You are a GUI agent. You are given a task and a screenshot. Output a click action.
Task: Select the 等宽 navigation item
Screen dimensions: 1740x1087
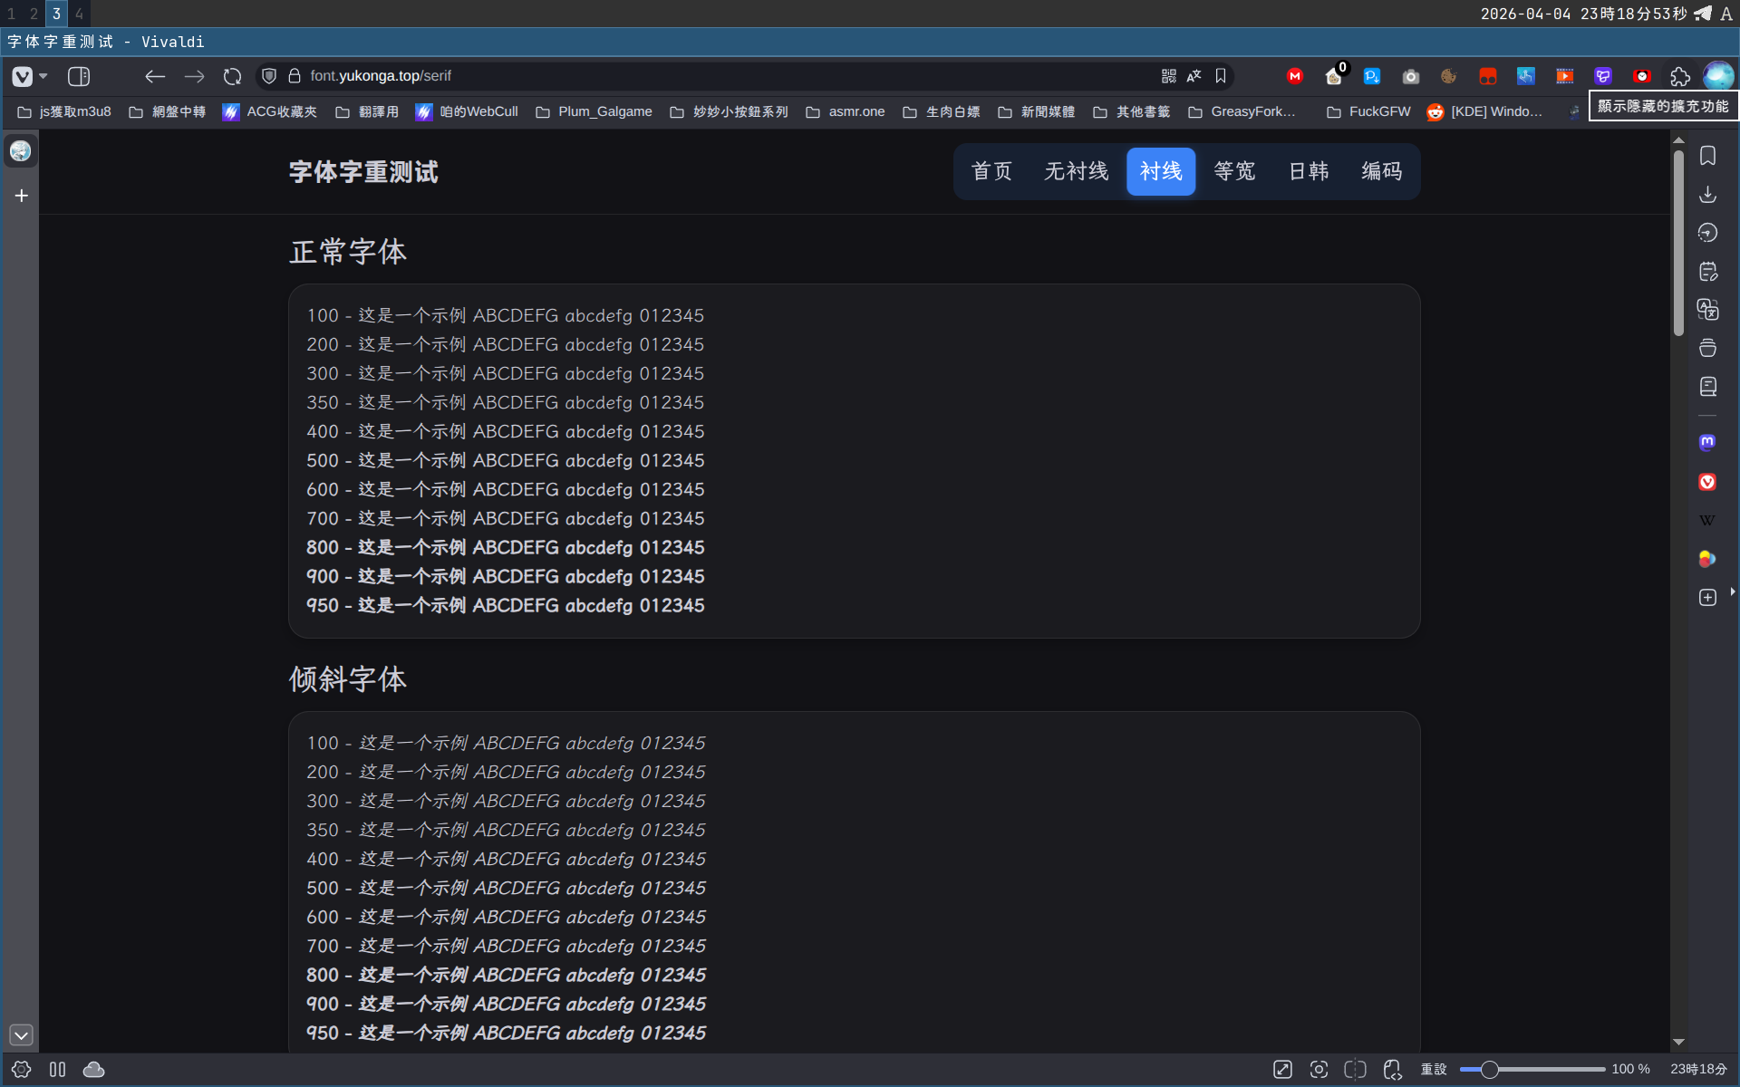point(1234,171)
